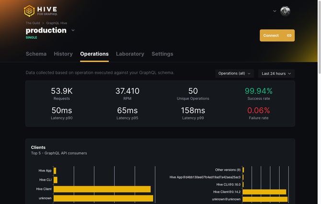321x204 pixels.
Task: Click the Hive Client bar in chart
Action: (102, 189)
